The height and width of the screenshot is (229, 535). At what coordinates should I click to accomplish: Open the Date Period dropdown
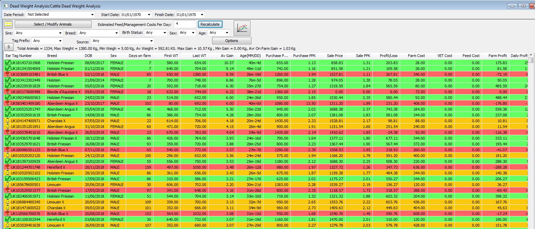pyautogui.click(x=93, y=15)
